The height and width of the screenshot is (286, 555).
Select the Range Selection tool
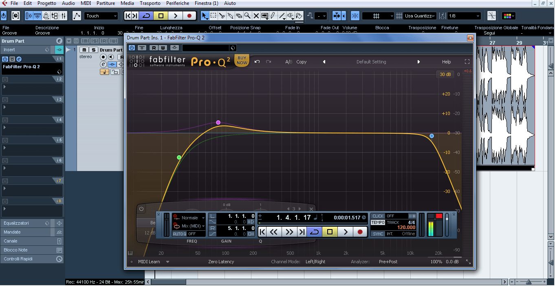click(213, 16)
